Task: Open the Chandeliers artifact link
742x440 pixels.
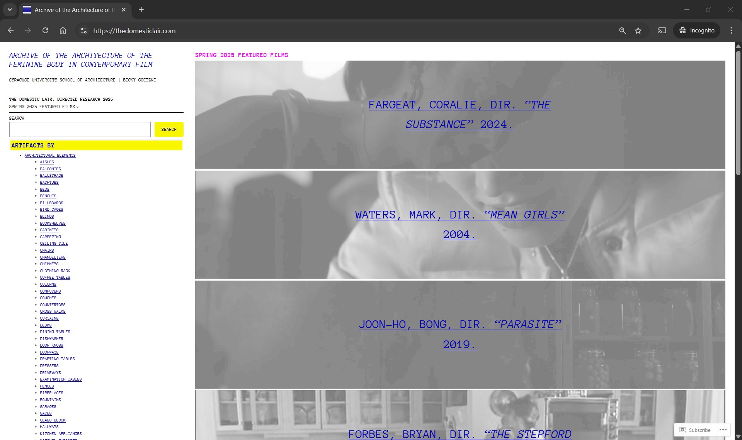Action: click(x=53, y=257)
